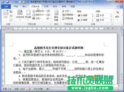Click the Save icon in quick access
Screen dimensions: 124x92
point(7,2)
